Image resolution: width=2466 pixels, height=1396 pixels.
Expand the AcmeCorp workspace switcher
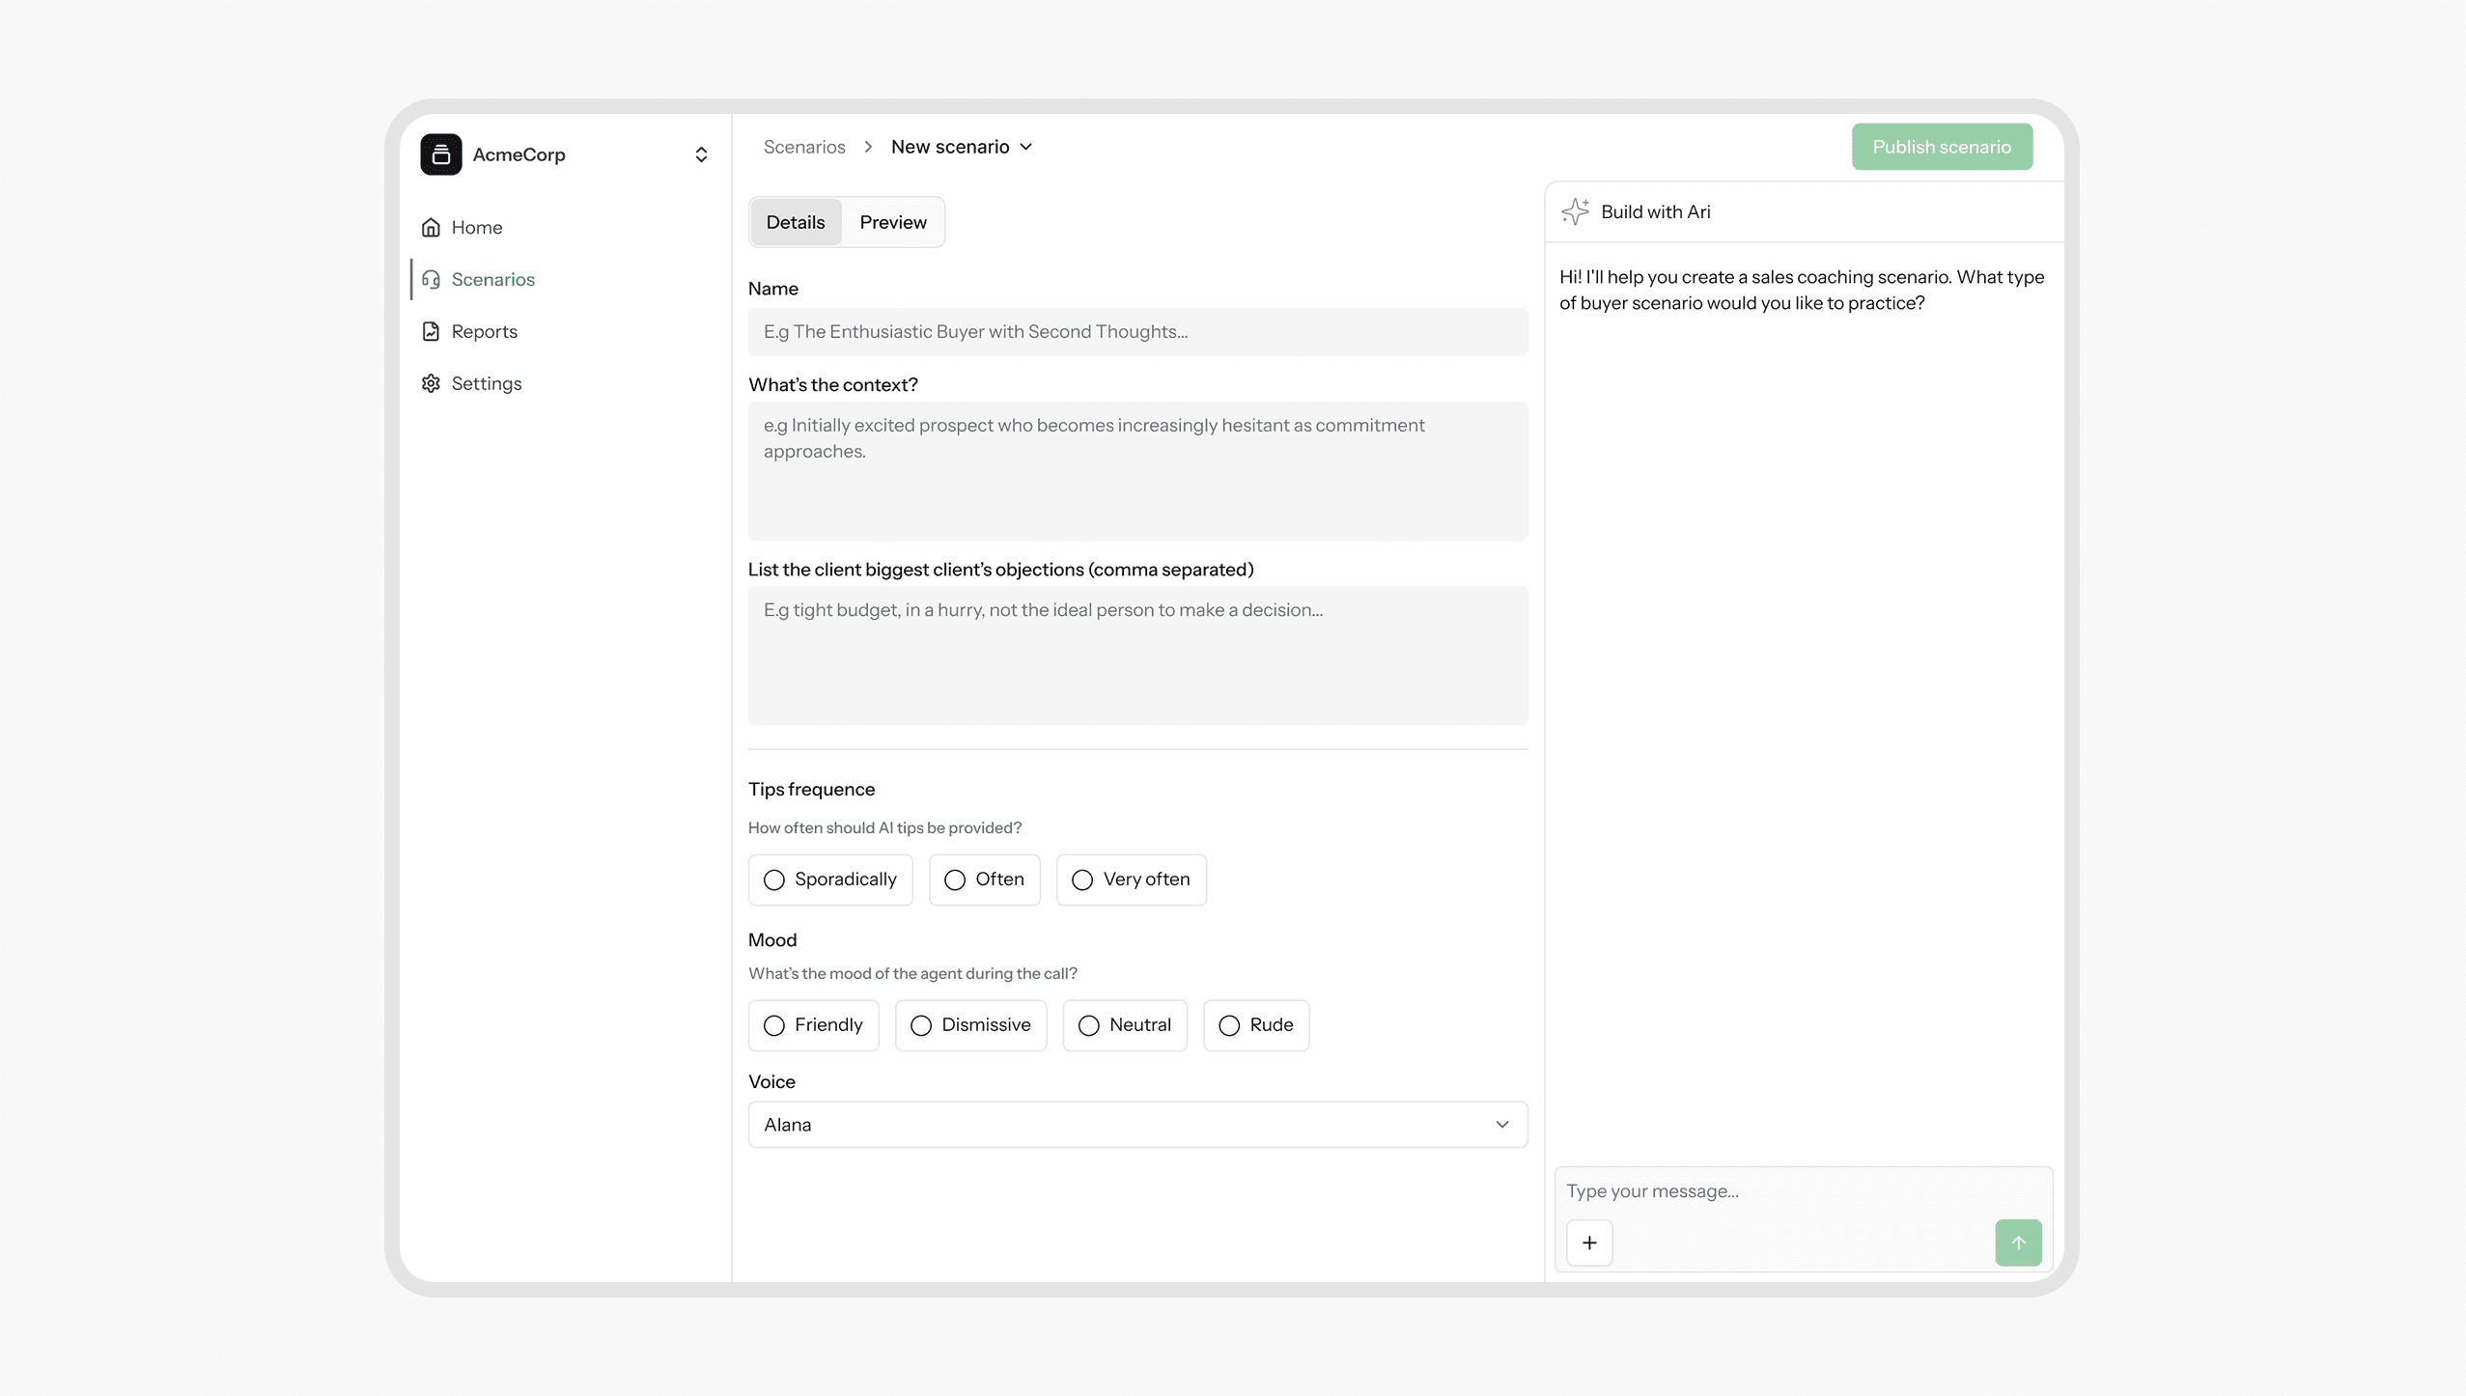coord(701,154)
